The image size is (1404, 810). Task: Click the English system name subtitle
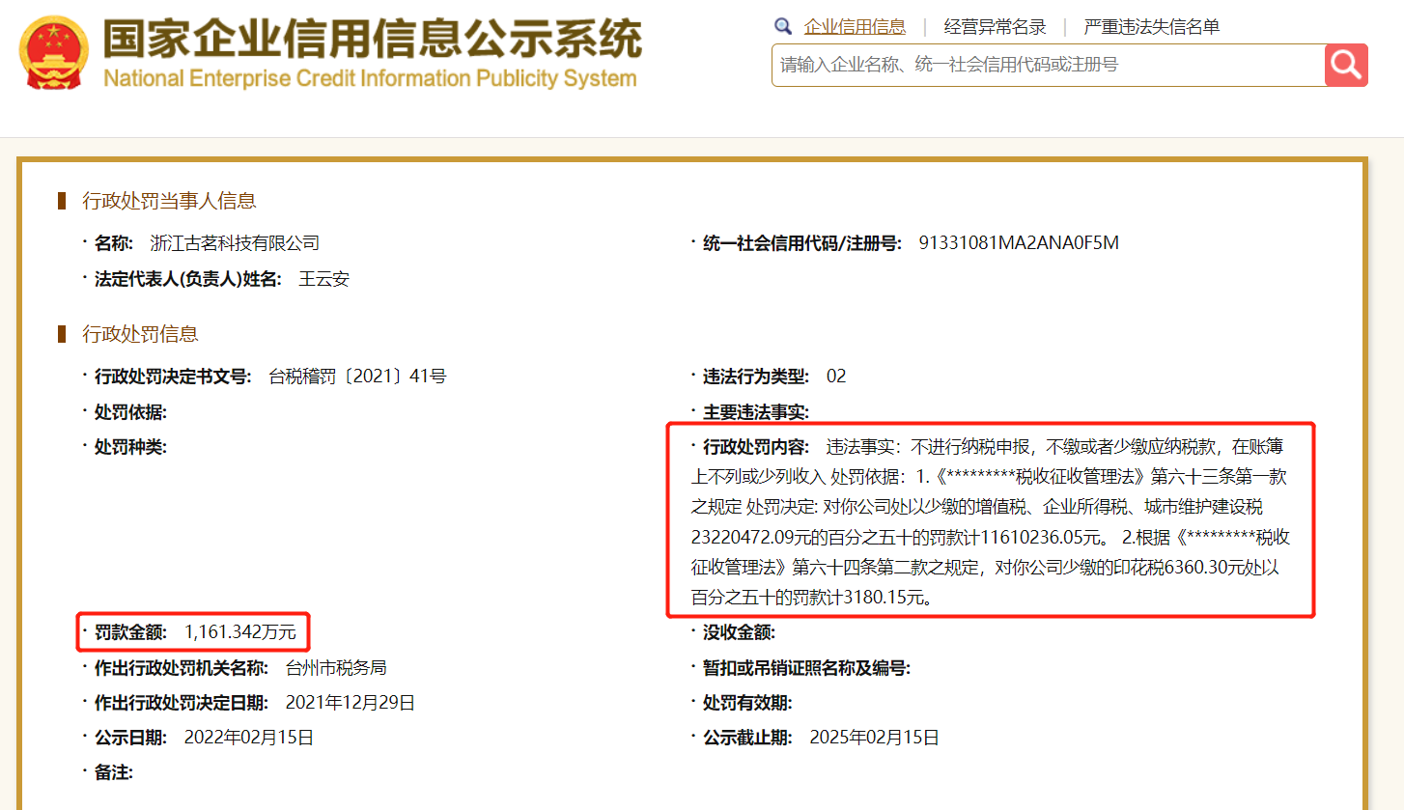pyautogui.click(x=370, y=78)
